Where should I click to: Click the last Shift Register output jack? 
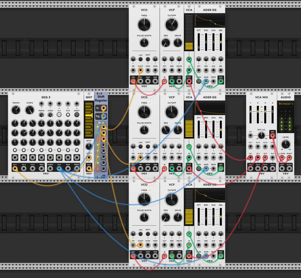click(x=103, y=169)
